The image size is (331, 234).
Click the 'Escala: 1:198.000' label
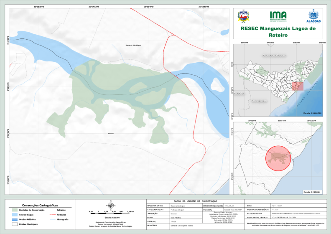point(312,192)
